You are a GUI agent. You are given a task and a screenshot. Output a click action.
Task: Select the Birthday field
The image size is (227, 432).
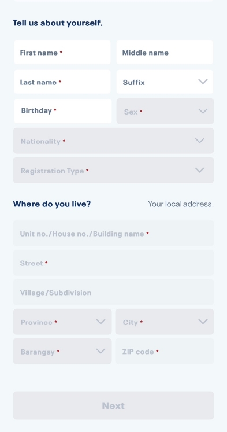click(63, 111)
